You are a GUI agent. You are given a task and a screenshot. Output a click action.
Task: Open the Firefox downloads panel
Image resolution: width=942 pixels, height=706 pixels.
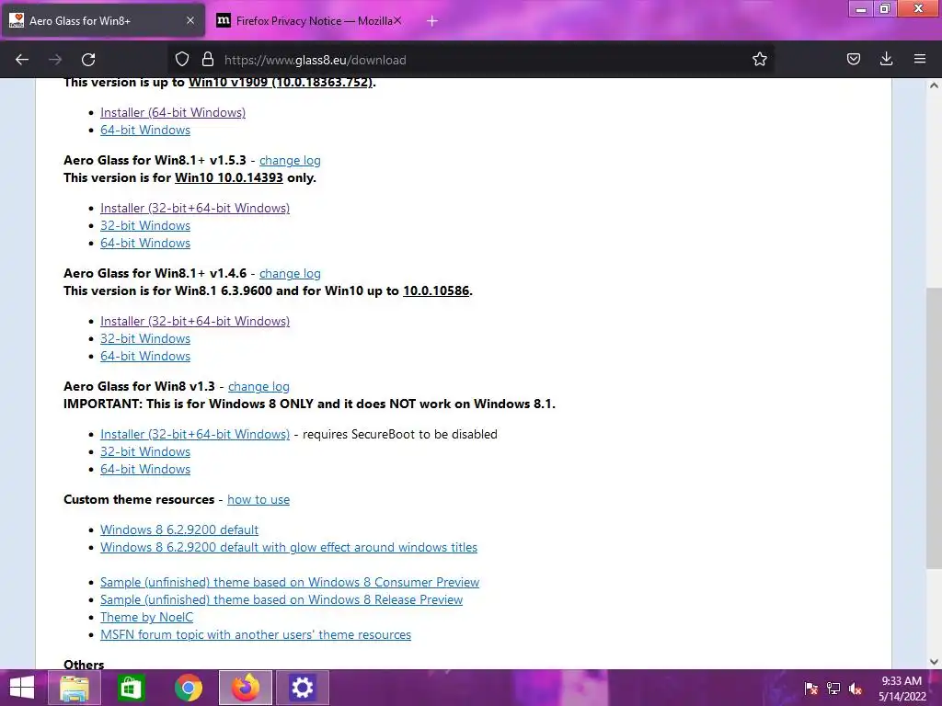coord(886,60)
